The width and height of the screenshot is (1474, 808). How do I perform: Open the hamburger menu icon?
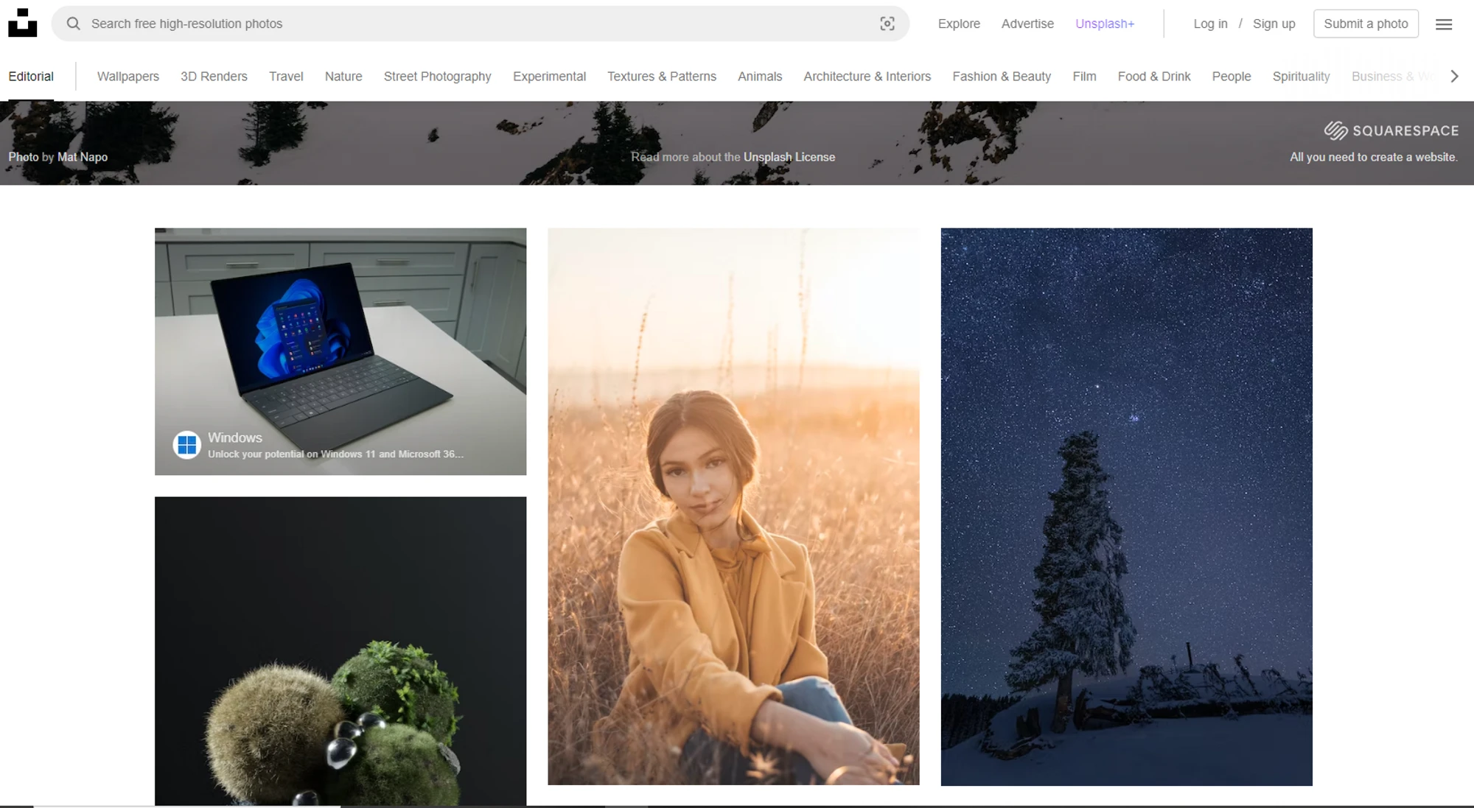[1444, 24]
